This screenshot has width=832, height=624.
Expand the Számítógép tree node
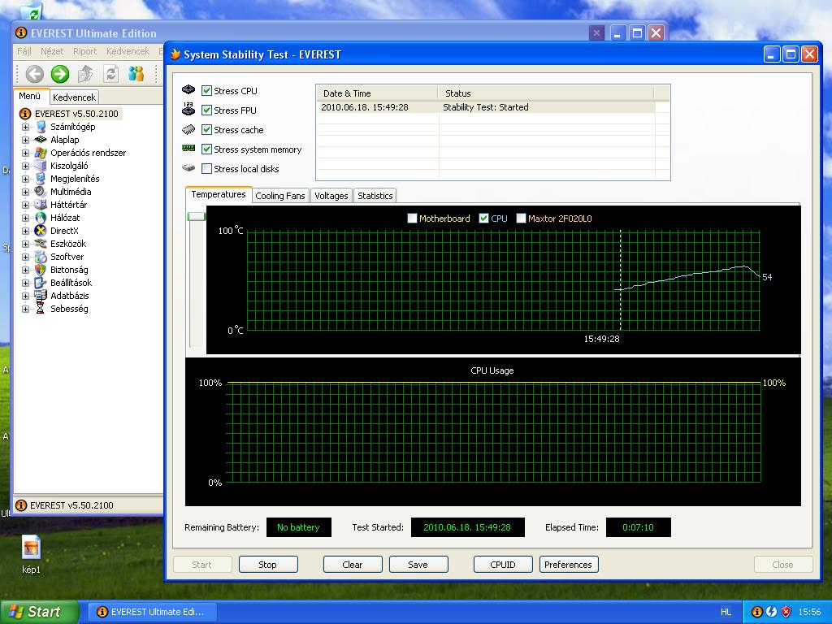[x=25, y=127]
